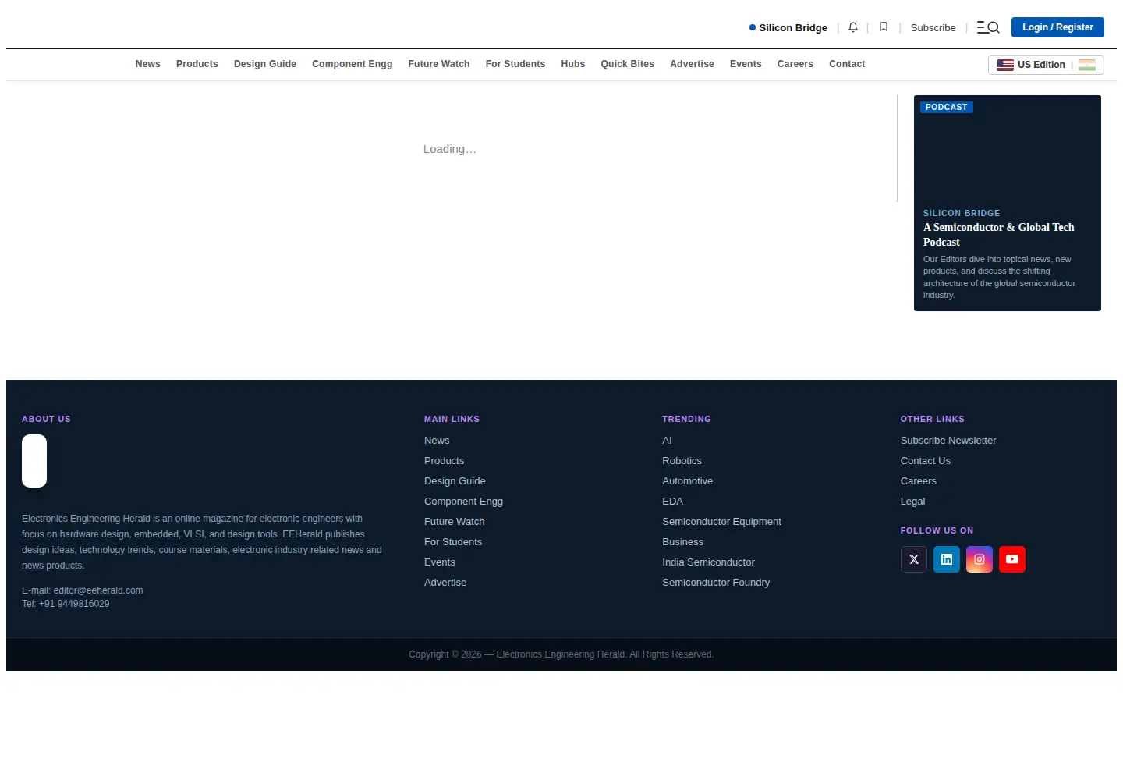Select the US flag edition icon
Image resolution: width=1123 pixels, height=780 pixels.
[x=1005, y=65]
